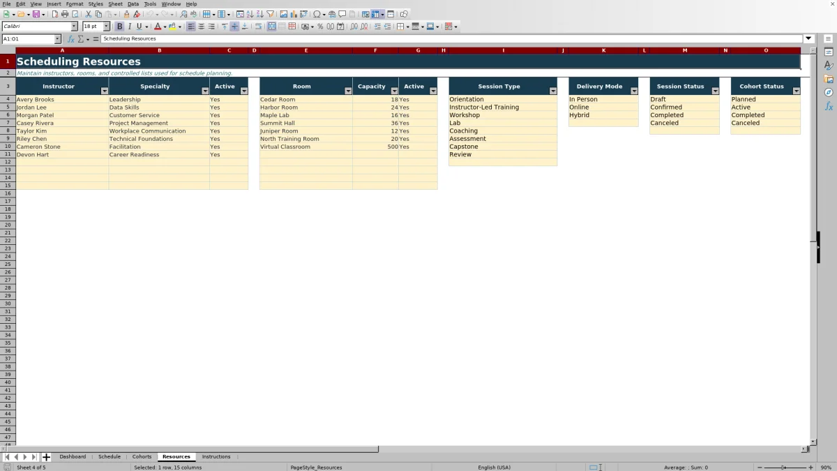Open the sidebar Styles icon

point(829,65)
